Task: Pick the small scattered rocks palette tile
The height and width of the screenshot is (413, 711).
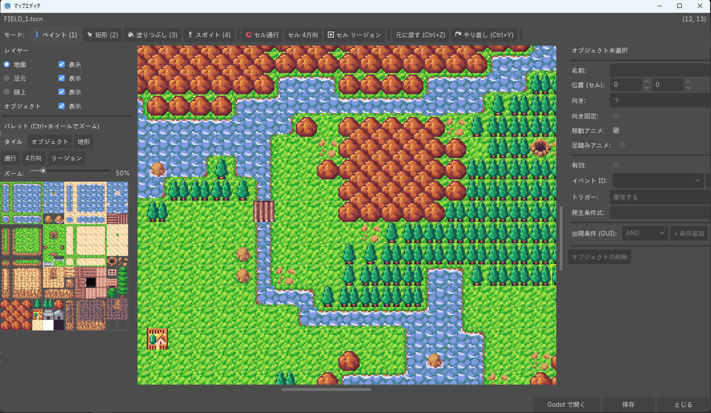Action: tap(123, 261)
